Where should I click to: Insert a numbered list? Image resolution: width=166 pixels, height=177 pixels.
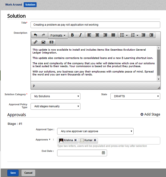pyautogui.click(x=133, y=35)
